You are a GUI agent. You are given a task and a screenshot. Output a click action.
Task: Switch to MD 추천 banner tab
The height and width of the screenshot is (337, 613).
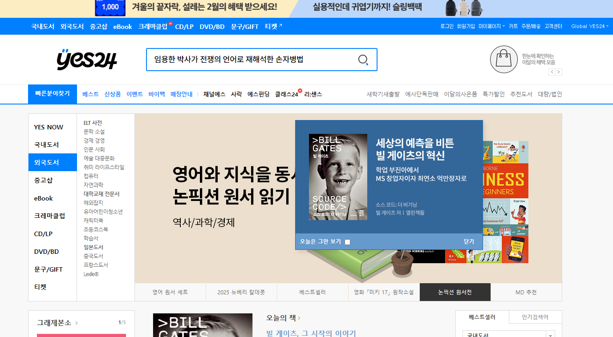526,292
